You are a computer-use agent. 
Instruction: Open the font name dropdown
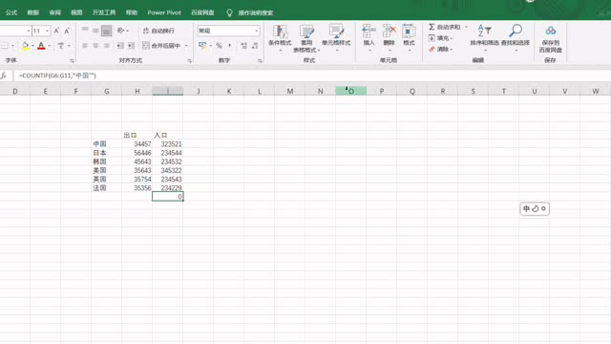[x=28, y=31]
